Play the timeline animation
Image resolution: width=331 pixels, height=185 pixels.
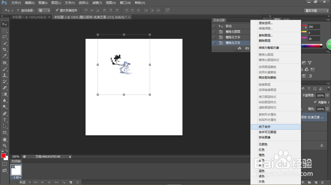point(49,182)
